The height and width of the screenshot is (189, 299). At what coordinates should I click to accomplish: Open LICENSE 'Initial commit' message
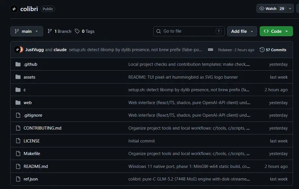point(142,141)
